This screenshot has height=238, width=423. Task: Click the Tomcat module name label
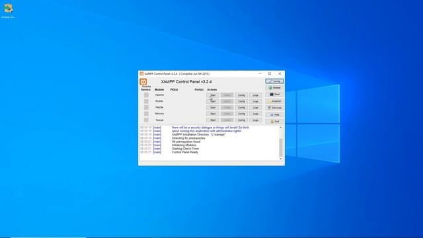[x=159, y=120]
